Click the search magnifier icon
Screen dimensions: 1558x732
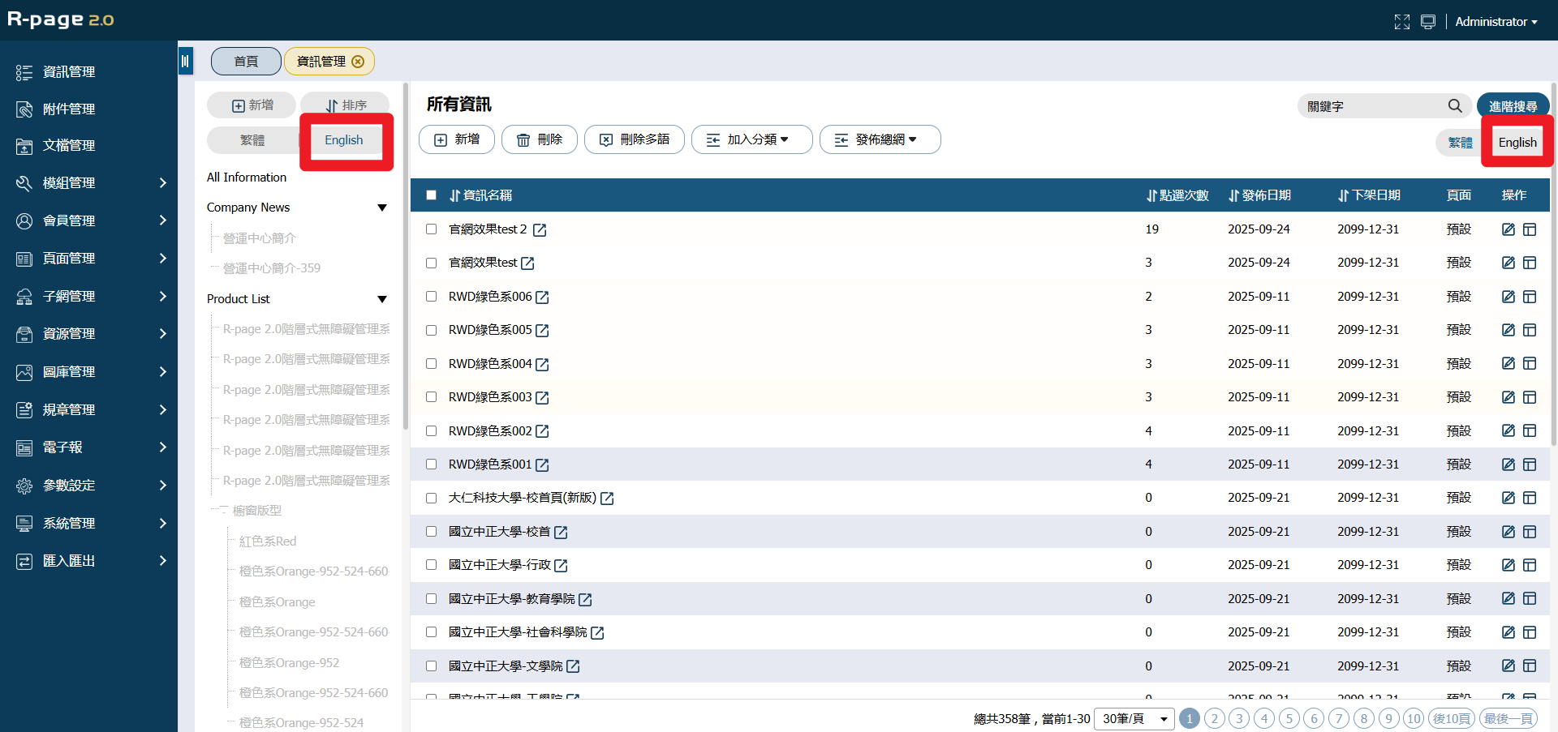1454,106
